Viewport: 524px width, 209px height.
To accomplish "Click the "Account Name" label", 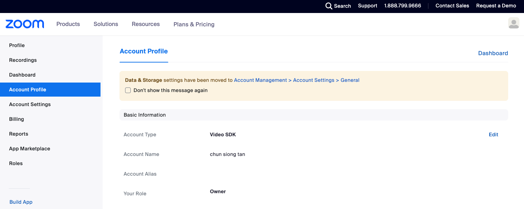I will click(141, 154).
